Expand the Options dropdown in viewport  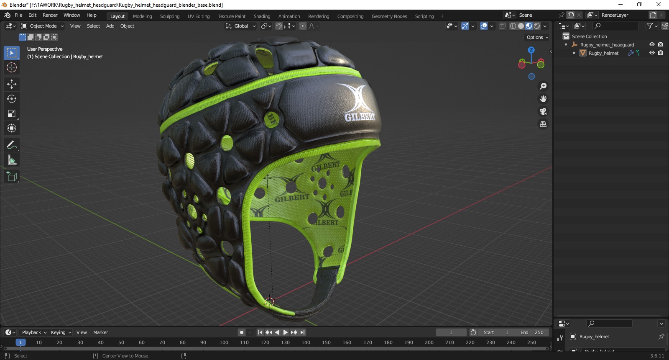tap(537, 37)
